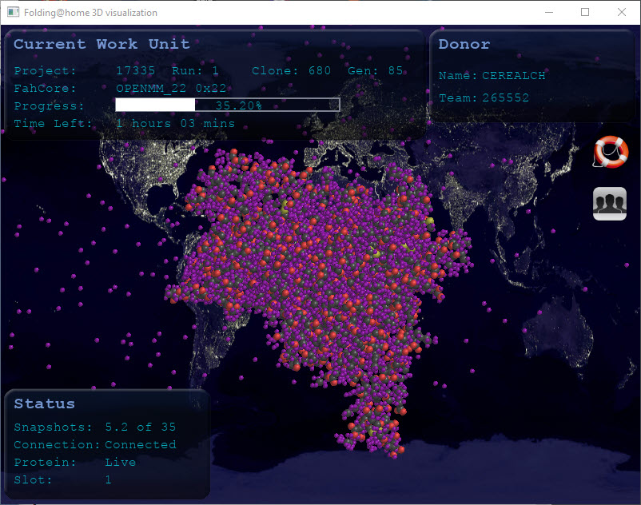Viewport: 641px width, 505px height.
Task: Click the 'Clone: 680' value
Action: 291,70
